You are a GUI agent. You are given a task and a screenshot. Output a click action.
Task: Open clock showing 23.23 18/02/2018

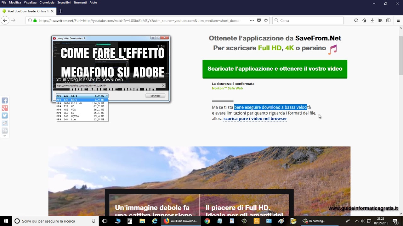pos(381,221)
